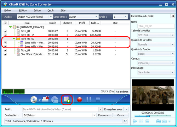The image size is (177, 127).
Task: Open snapshot options arrow in preview
Action: pyautogui.click(x=170, y=121)
